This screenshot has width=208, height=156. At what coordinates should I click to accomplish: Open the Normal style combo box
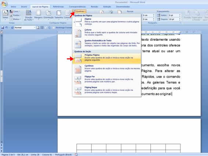pyautogui.click(x=25, y=27)
